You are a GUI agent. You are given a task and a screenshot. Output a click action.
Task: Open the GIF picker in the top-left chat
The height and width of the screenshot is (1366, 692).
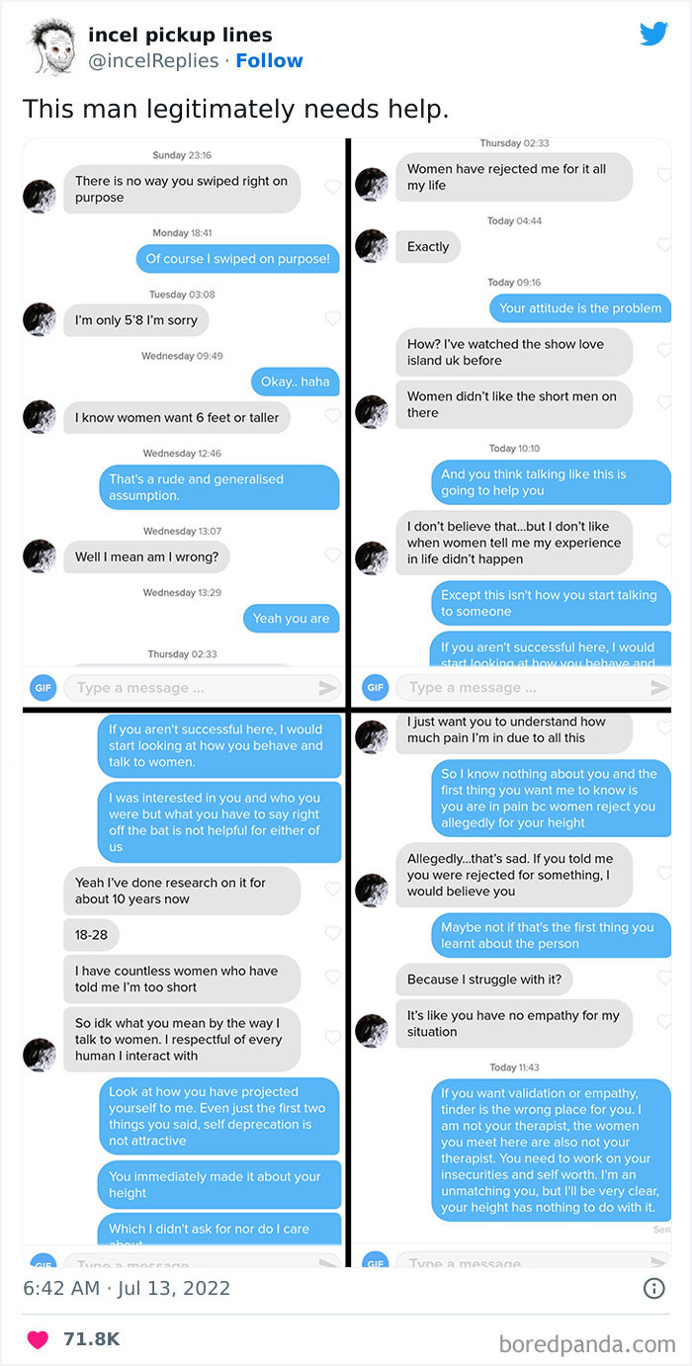coord(42,687)
